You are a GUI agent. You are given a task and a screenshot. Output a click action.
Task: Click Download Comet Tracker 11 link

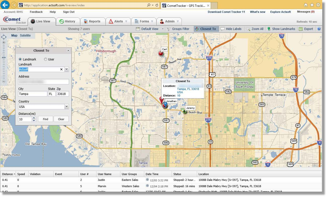click(226, 12)
